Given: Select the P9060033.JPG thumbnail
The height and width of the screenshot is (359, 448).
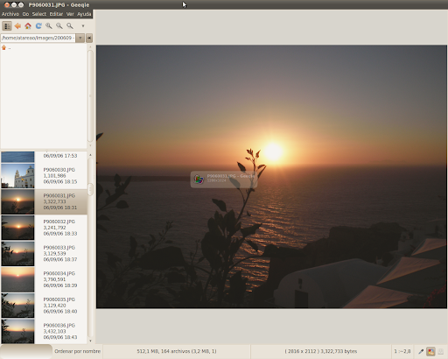Looking at the screenshot, I should click(17, 254).
